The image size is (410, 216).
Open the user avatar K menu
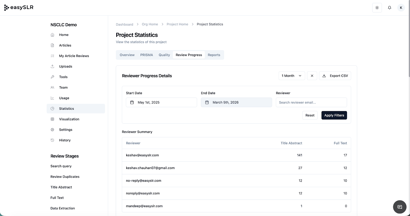(x=401, y=8)
